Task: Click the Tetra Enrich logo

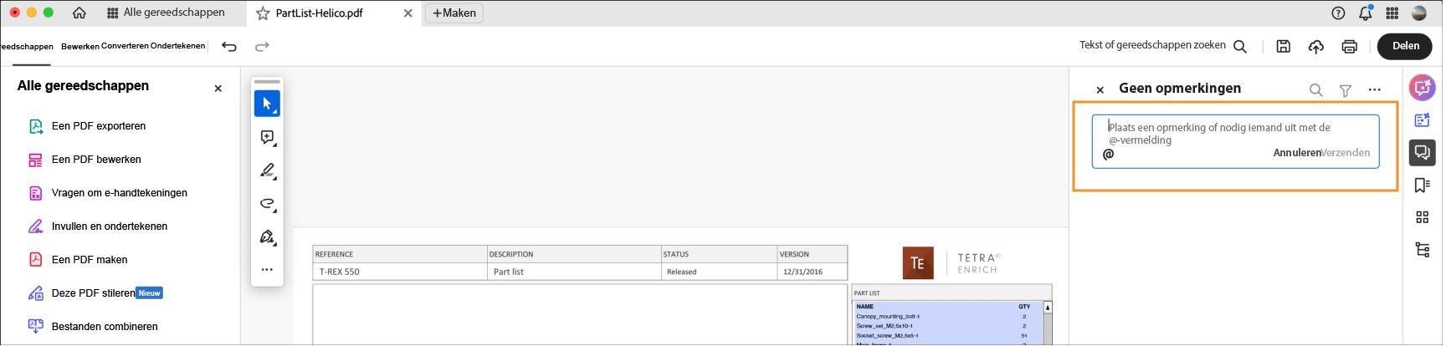Action: point(951,263)
